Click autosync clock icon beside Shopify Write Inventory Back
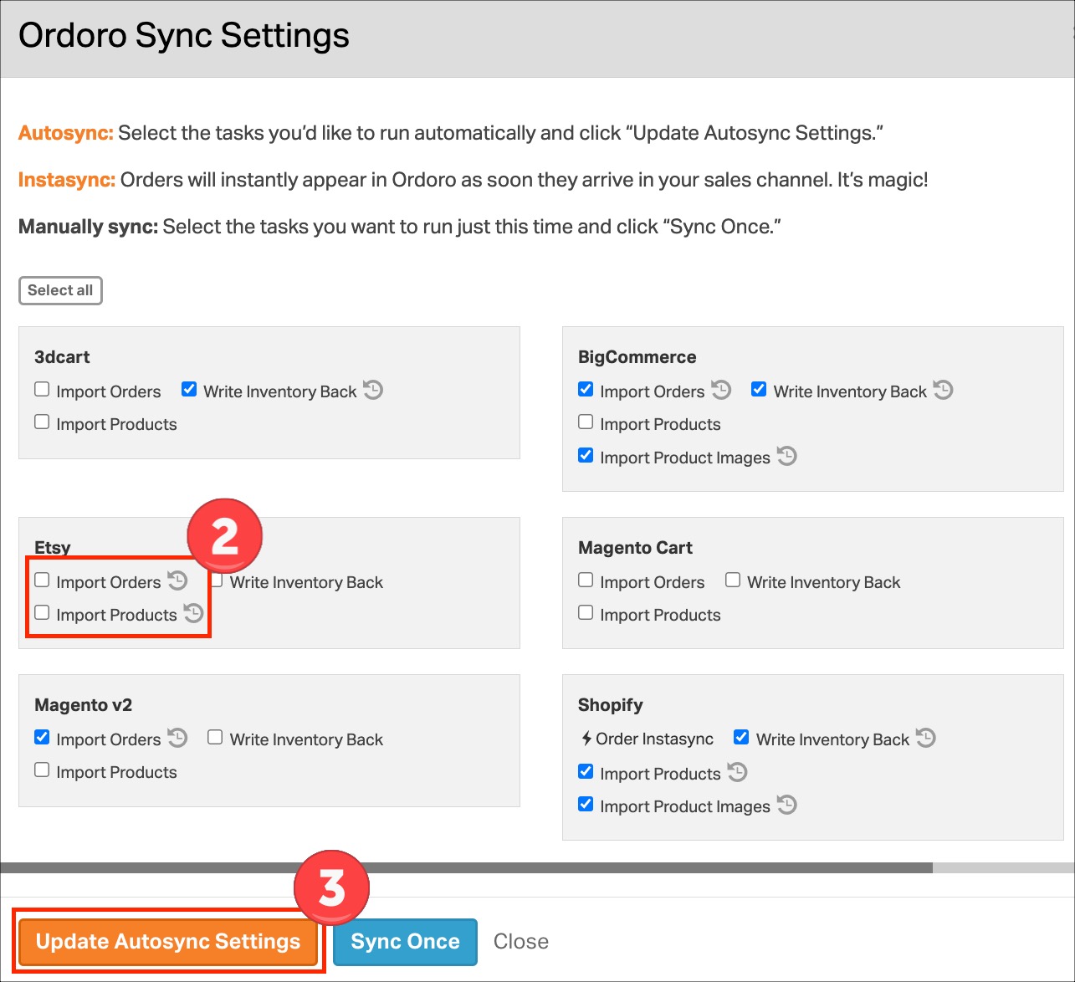 [x=925, y=738]
